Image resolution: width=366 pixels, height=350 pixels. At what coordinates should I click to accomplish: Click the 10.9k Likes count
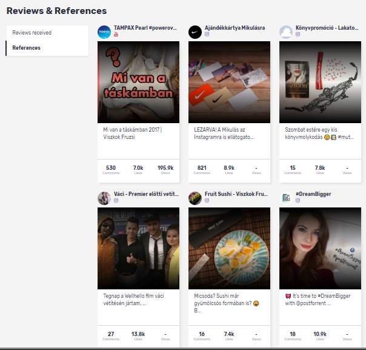tap(320, 336)
